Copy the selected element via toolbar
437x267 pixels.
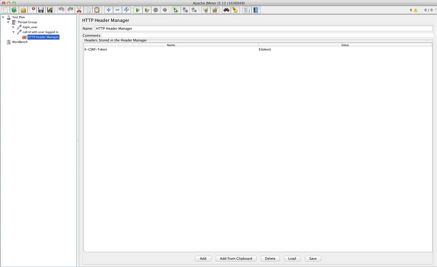(88, 10)
